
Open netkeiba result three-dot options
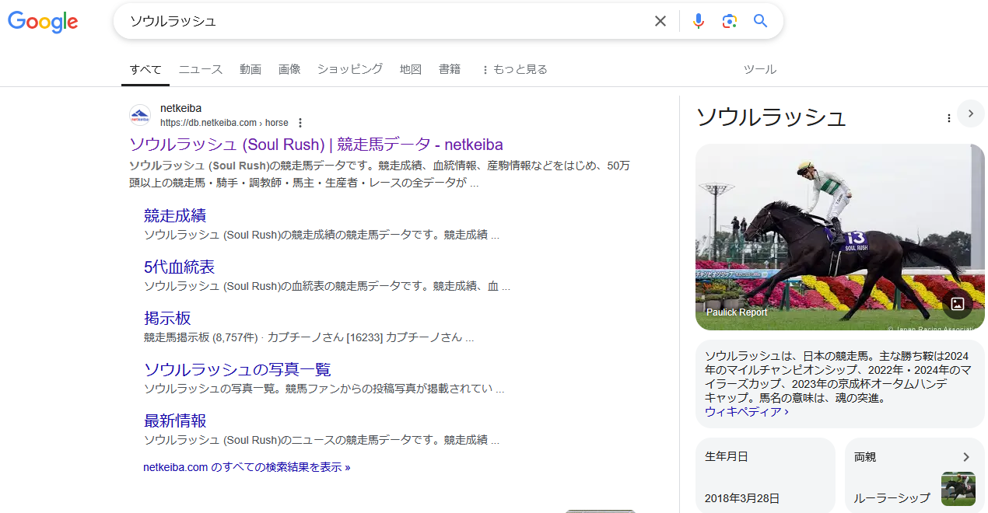click(300, 123)
